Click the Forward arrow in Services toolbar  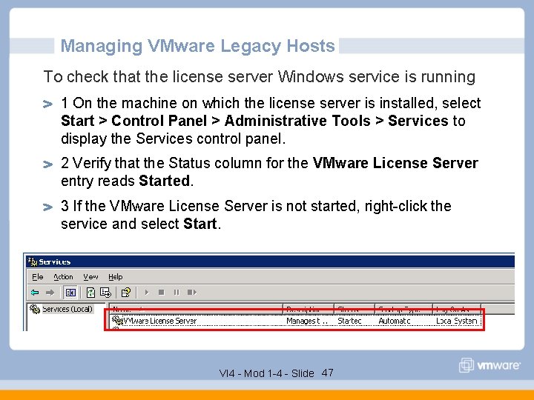click(50, 292)
